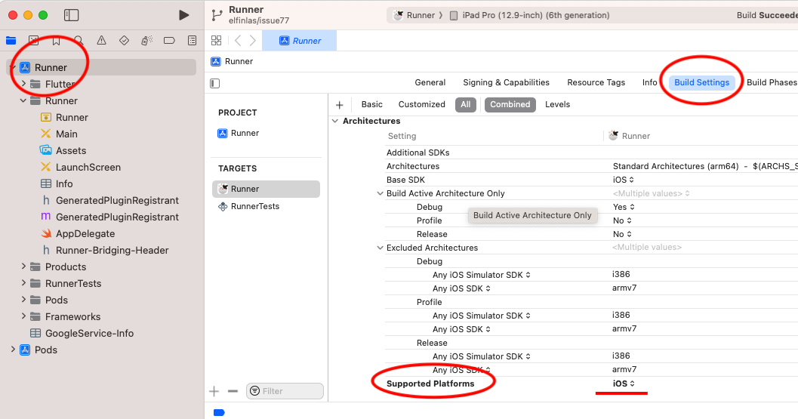Expand the Frameworks folder
798x419 pixels.
point(23,316)
